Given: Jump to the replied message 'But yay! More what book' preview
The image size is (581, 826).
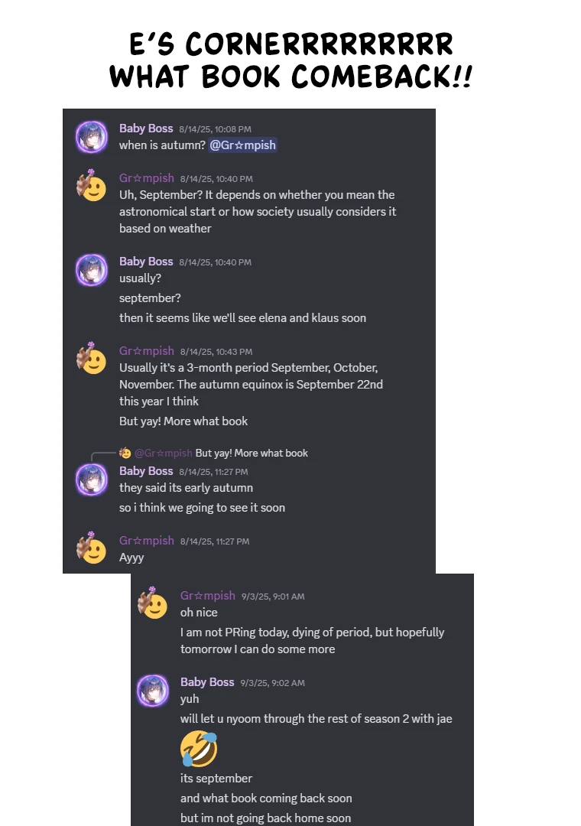Looking at the screenshot, I should (252, 453).
